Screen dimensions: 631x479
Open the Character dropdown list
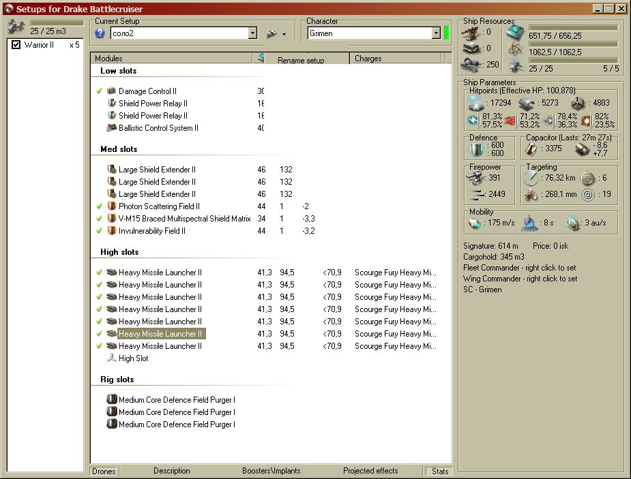[436, 33]
